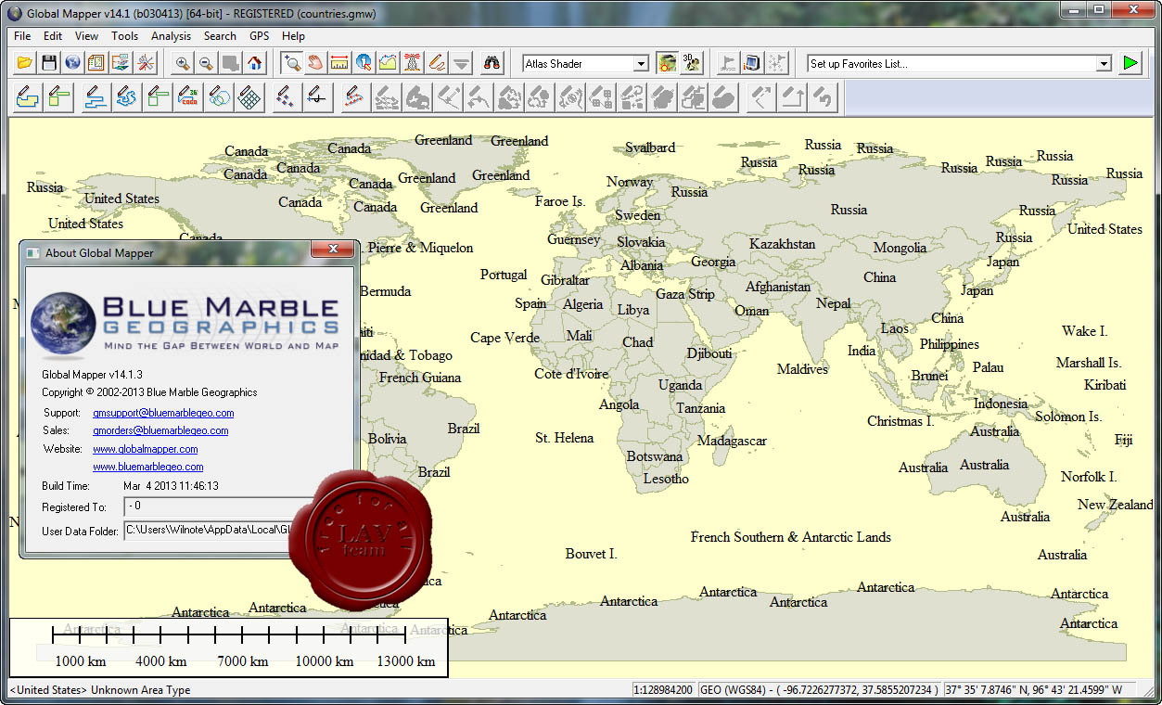
Task: Click the Kazakhstan label on the map
Action: 782,244
